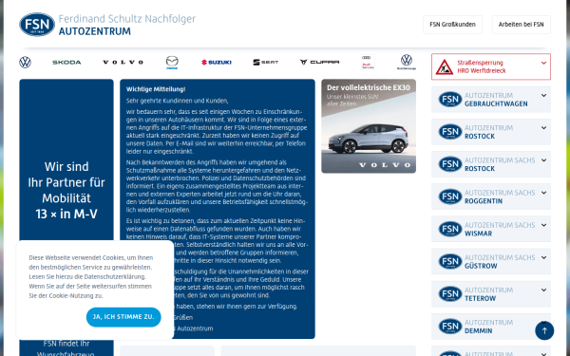Screen dimensions: 570x356
Task: Open the Volkswagen brand logo
Action: (x=25, y=63)
